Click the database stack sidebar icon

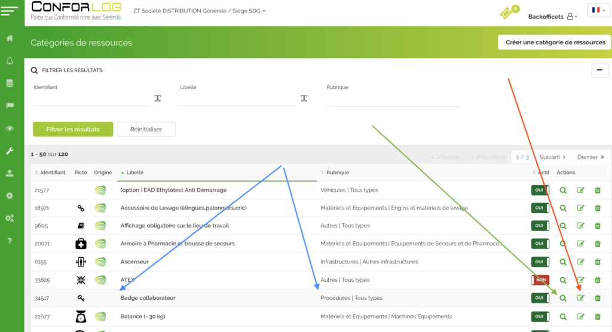pos(10,83)
